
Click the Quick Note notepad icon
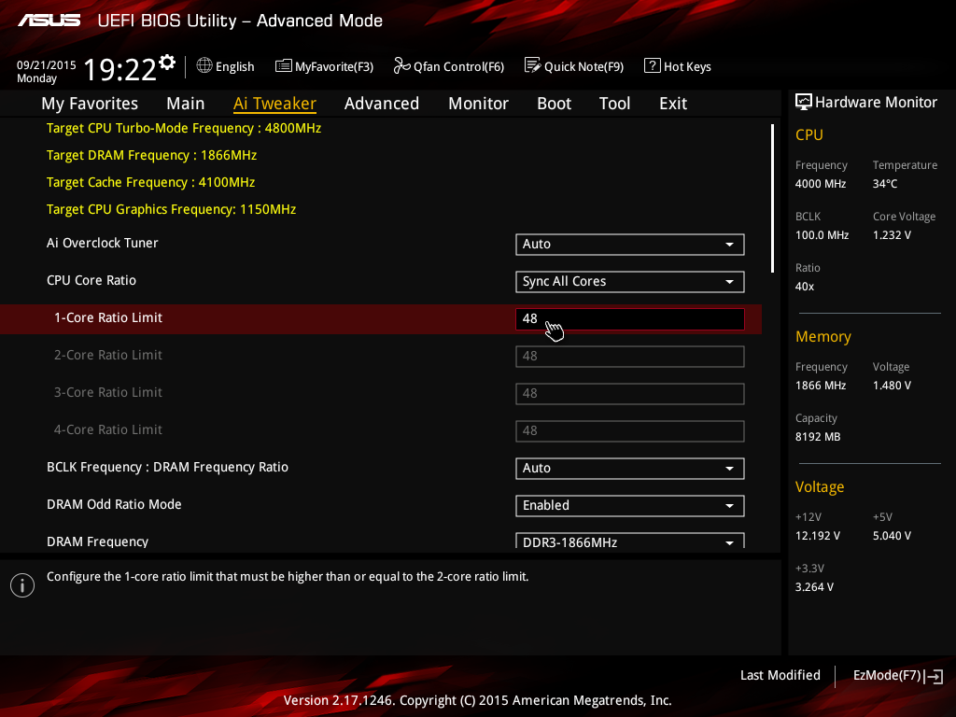[x=532, y=65]
